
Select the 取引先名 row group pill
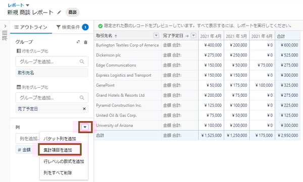click(x=52, y=73)
